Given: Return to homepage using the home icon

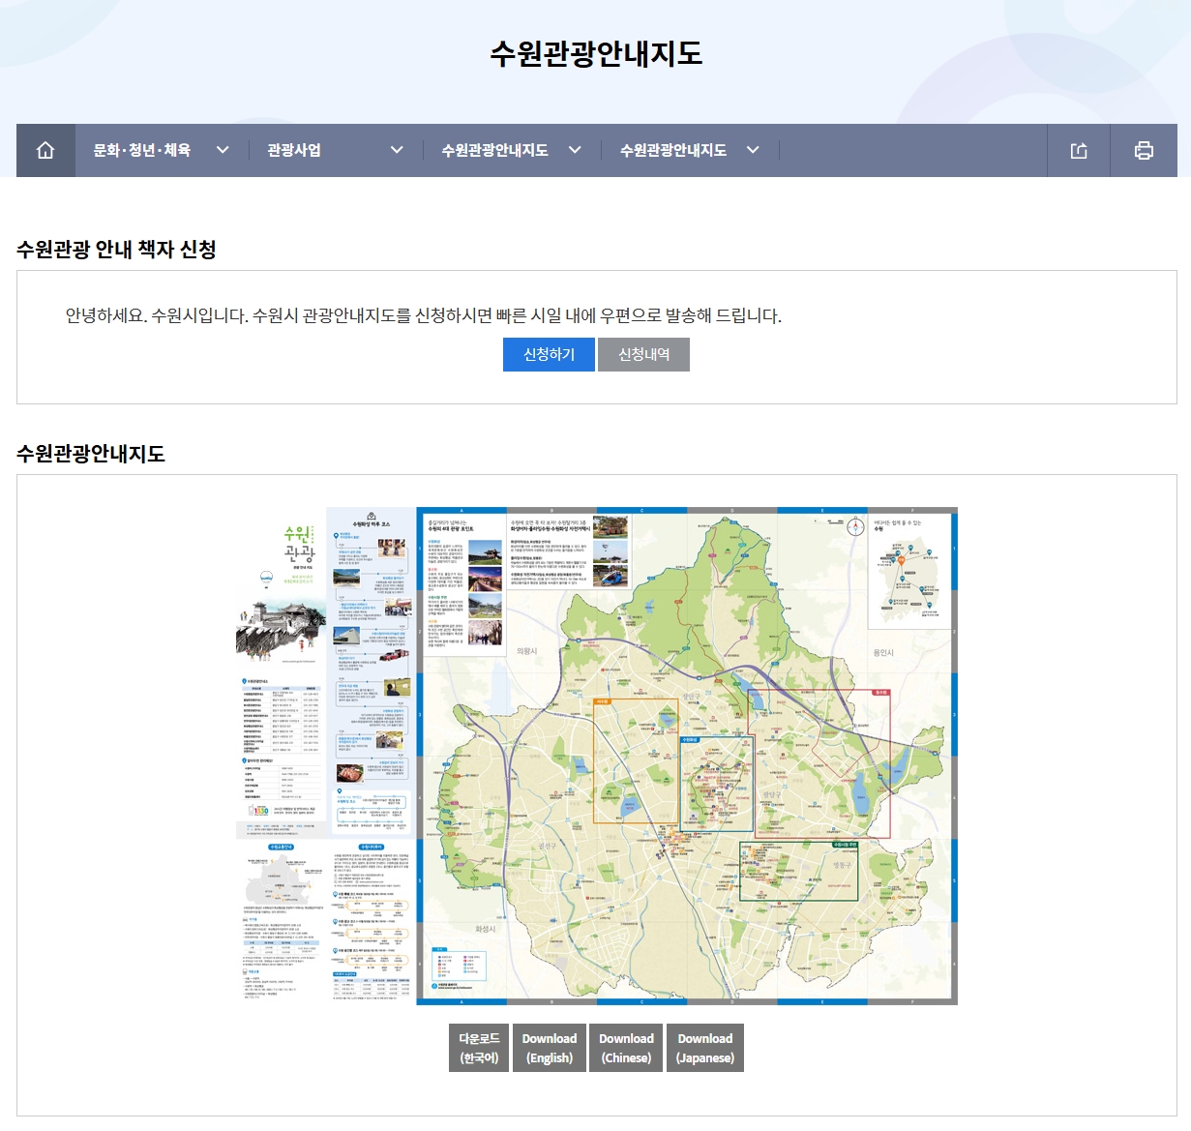Looking at the screenshot, I should click(x=45, y=150).
